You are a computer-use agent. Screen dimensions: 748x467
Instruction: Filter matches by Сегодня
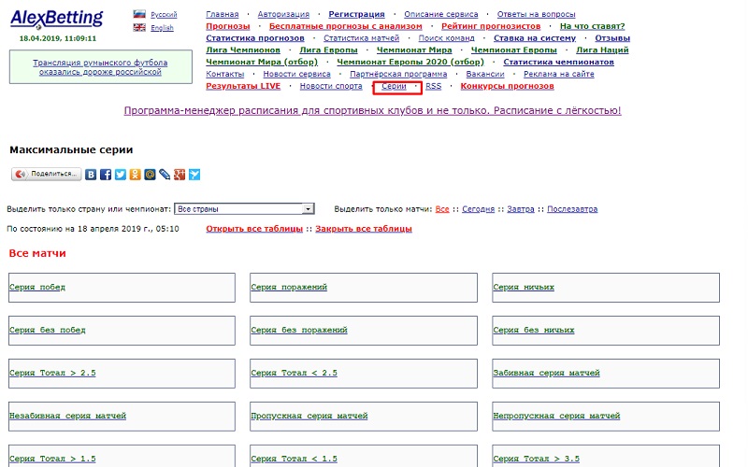click(x=479, y=209)
